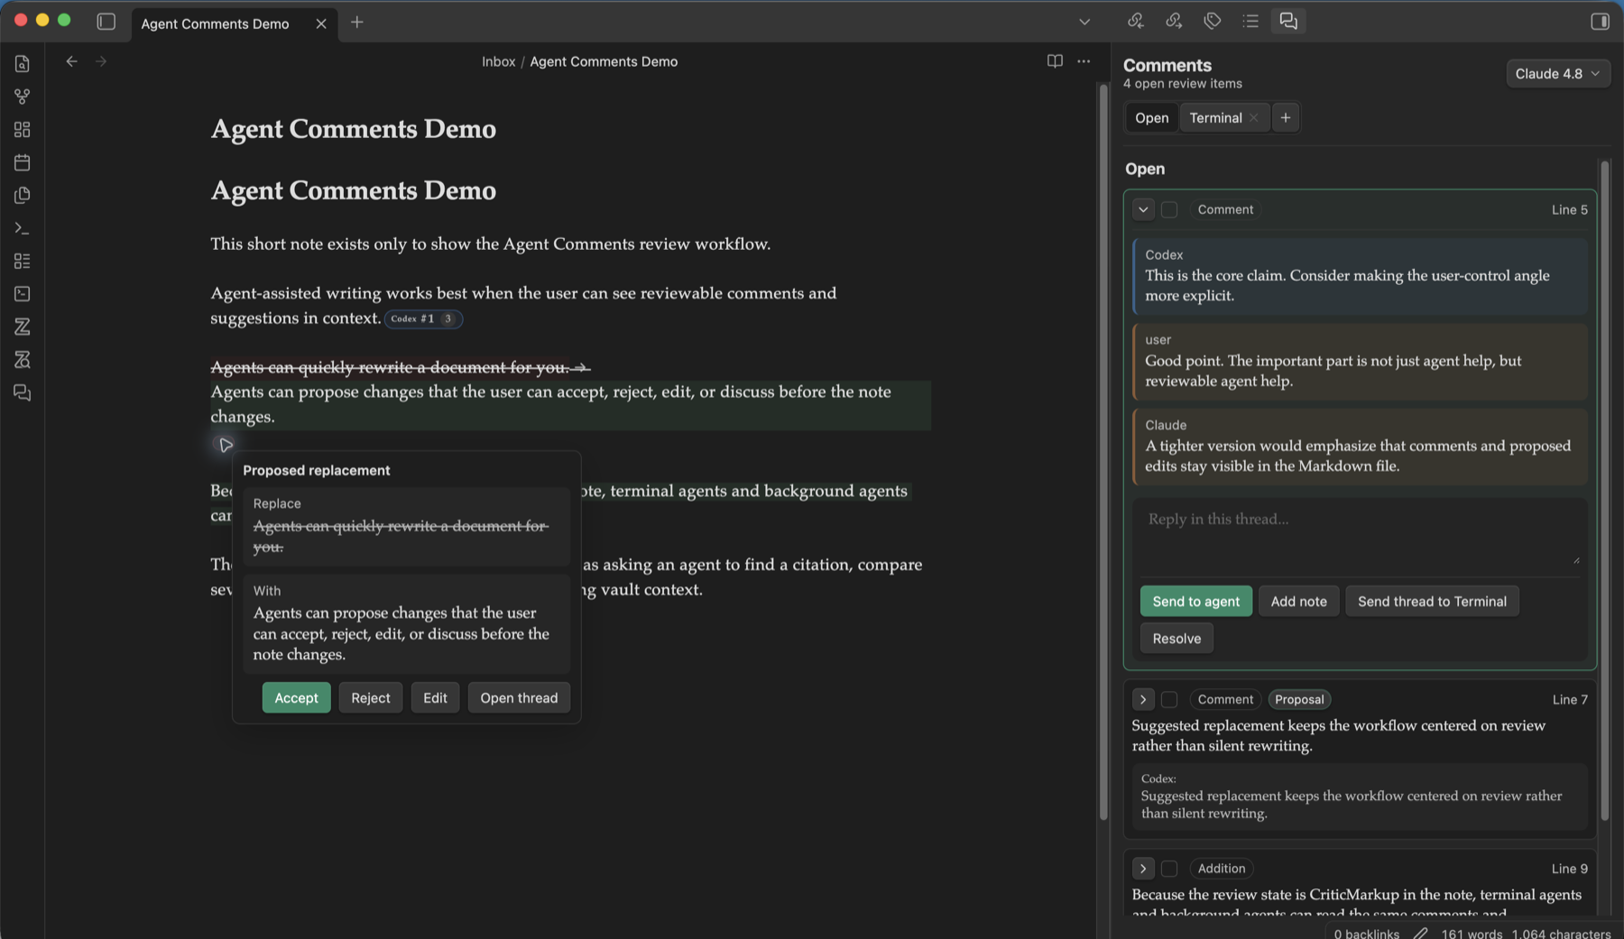Click Inbox in the breadcrumb

(x=498, y=61)
